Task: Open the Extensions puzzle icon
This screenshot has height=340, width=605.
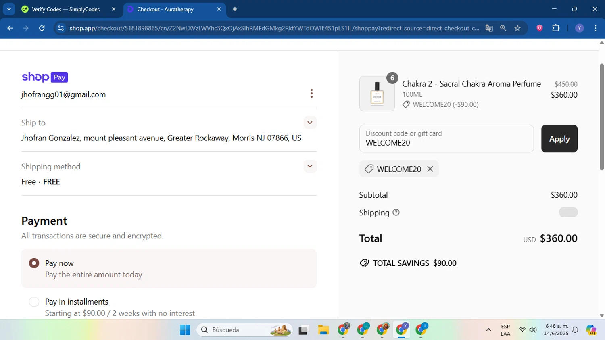Action: pos(556,28)
